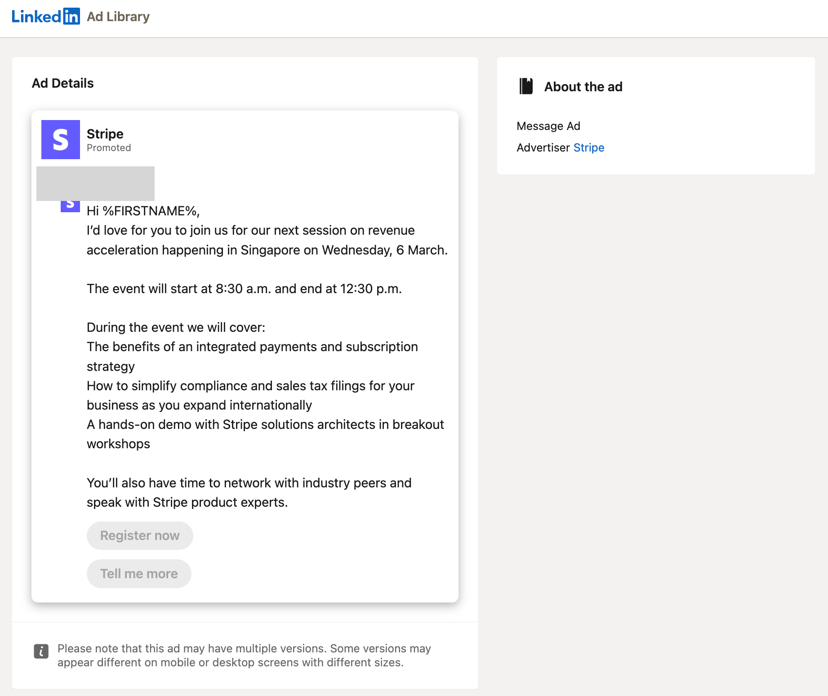Select the Stripe name in the ad card
Viewport: 828px width, 696px height.
click(105, 134)
